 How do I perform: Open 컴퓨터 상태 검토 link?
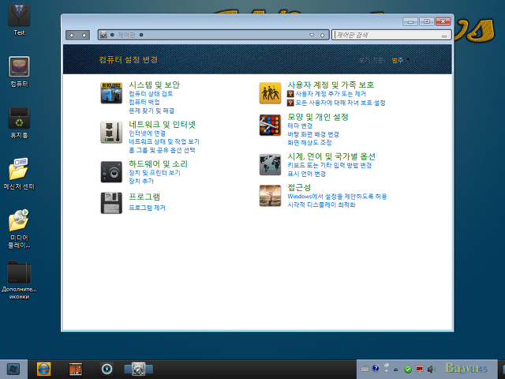pyautogui.click(x=151, y=94)
